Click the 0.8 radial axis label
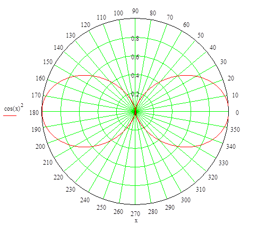Viewport: 258px width, 233px height. (x=135, y=39)
